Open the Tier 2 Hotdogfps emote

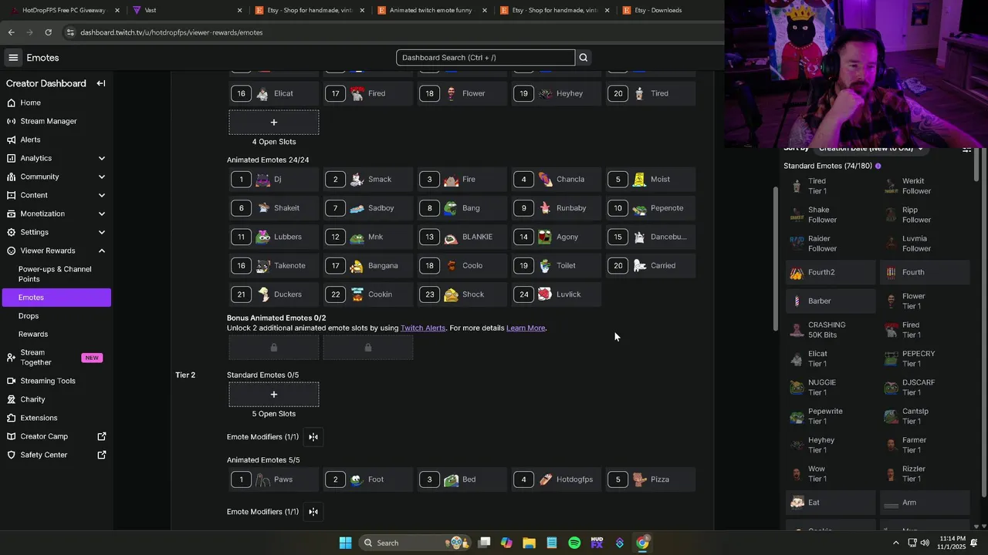(557, 479)
